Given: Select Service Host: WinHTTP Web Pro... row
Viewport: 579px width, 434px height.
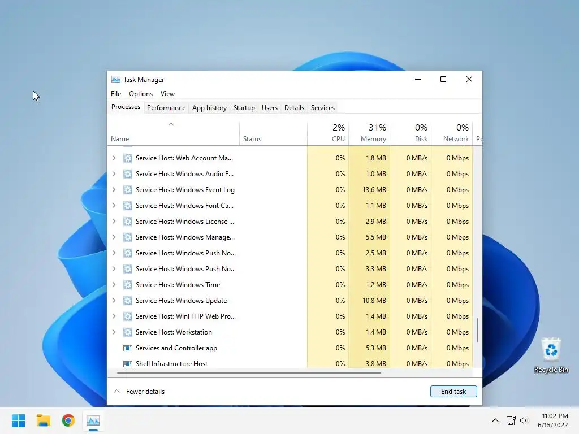Looking at the screenshot, I should click(290, 316).
